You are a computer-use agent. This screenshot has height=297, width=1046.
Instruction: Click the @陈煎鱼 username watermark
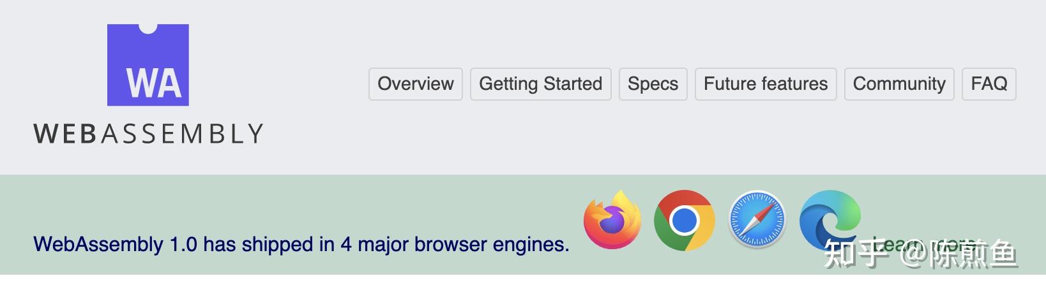[958, 254]
